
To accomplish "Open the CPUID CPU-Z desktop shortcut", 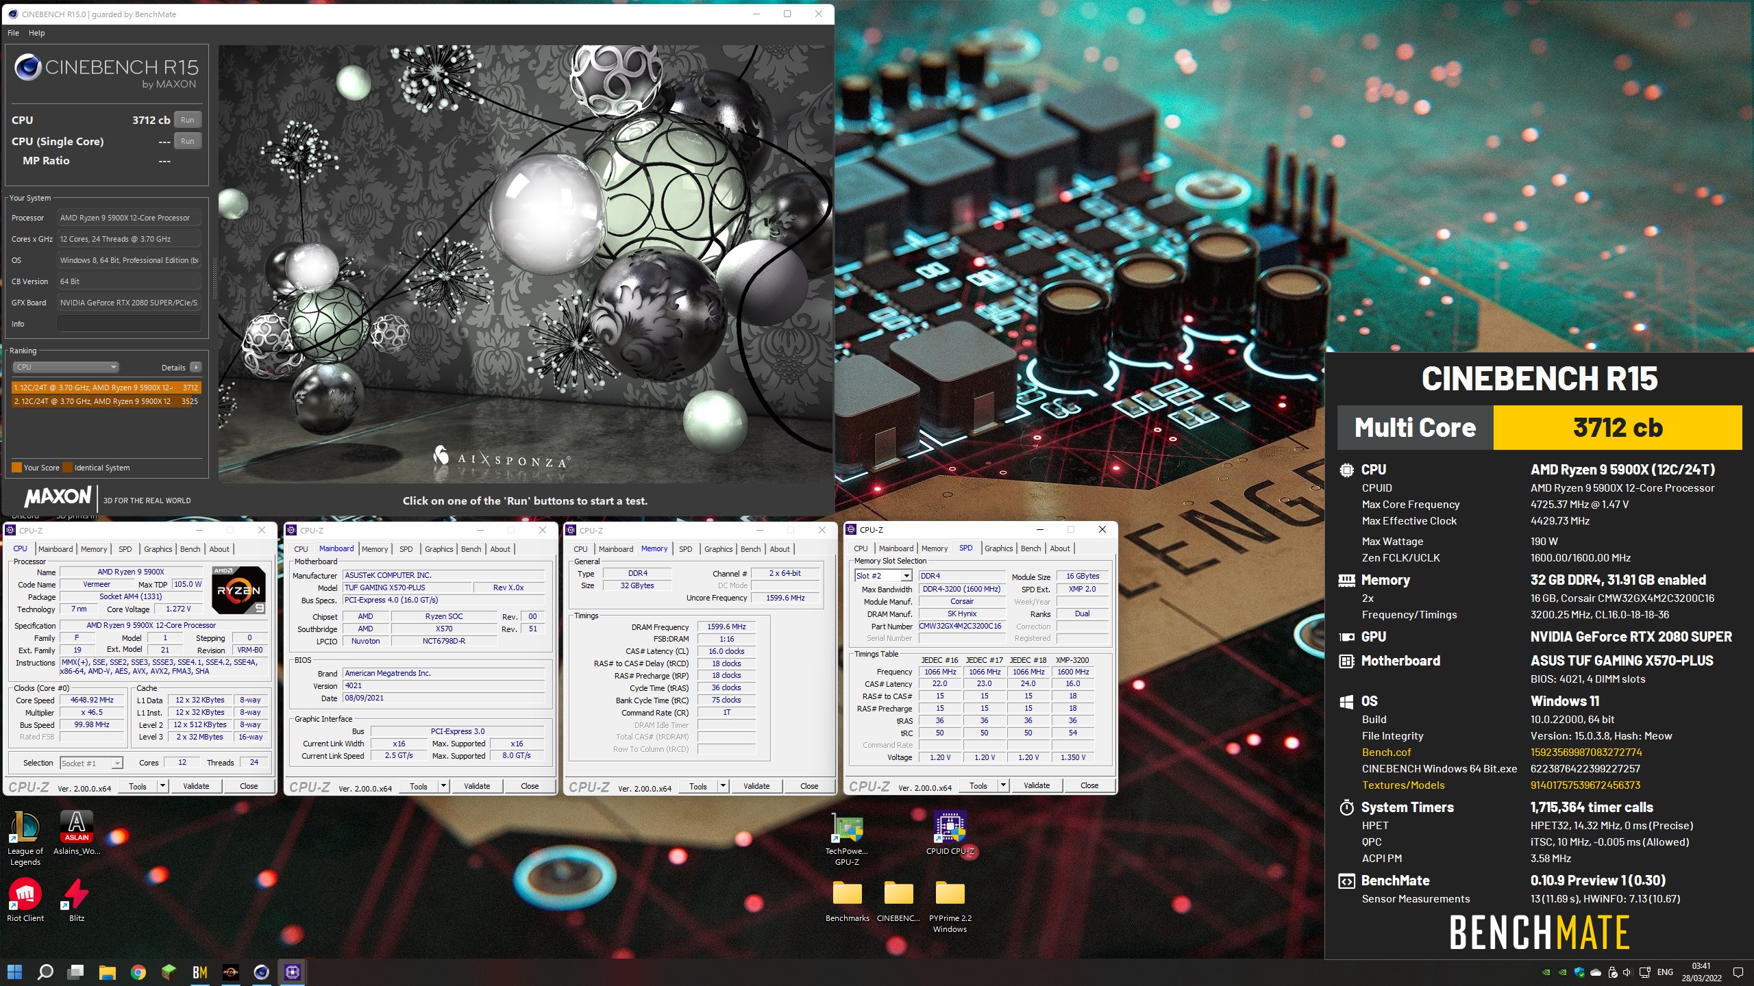I will (950, 833).
